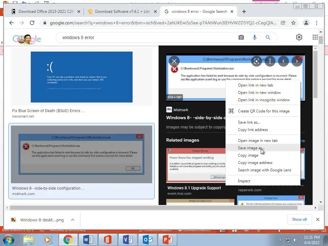Viewport: 328px width, 246px height.
Task: Open Outlook from the taskbar
Action: (x=148, y=240)
